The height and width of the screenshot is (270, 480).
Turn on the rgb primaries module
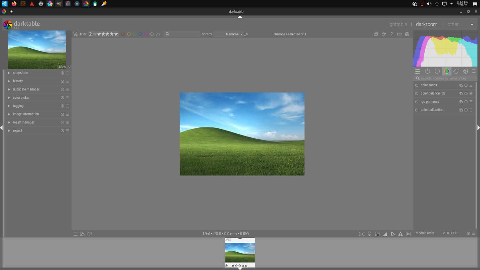click(417, 102)
